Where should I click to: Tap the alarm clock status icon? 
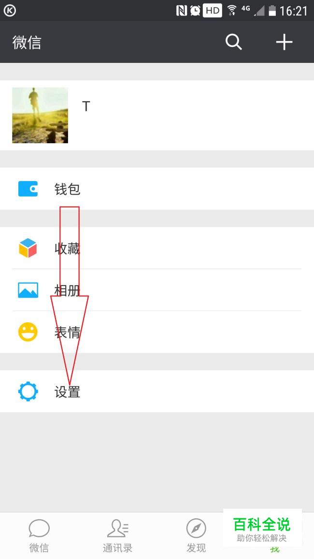coord(195,11)
